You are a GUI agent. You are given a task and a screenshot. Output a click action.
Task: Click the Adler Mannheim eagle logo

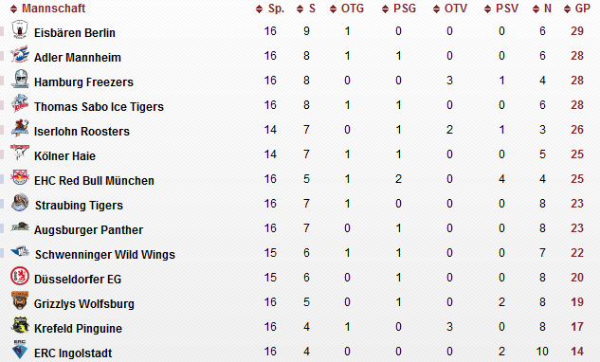coord(20,54)
